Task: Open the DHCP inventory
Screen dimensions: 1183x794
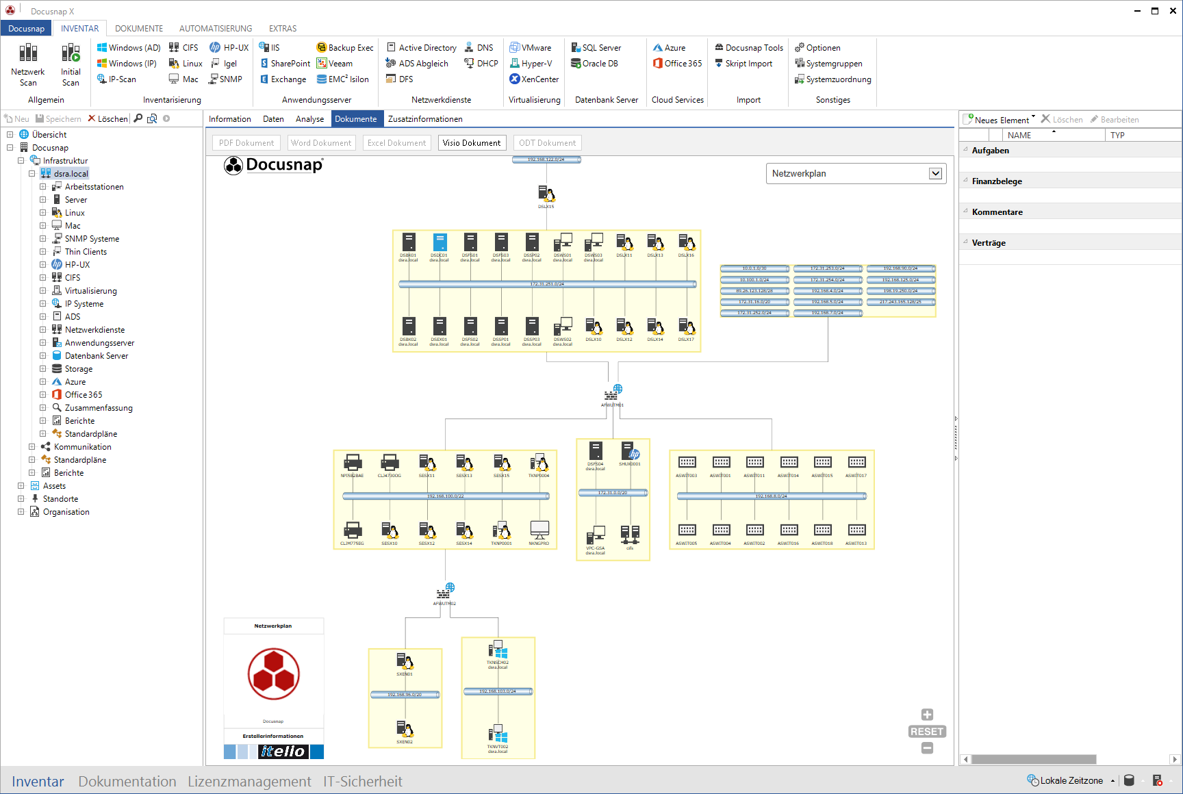Action: coord(481,63)
